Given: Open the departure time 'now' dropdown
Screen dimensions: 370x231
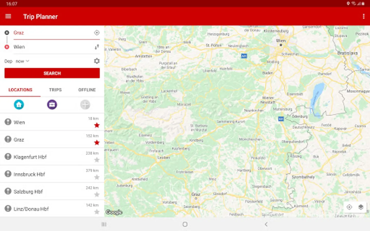Looking at the screenshot, I should point(22,61).
